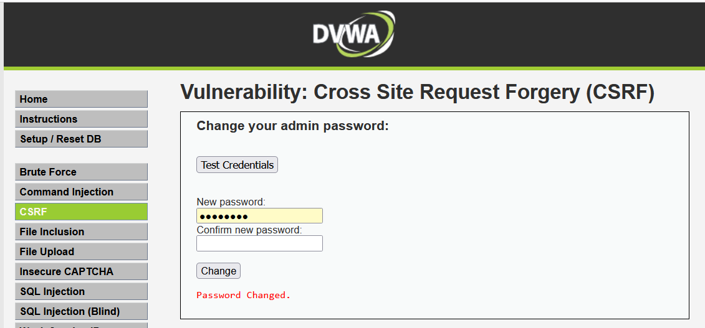Viewport: 705px width, 328px height.
Task: Click the red Password Changed message
Action: click(243, 295)
